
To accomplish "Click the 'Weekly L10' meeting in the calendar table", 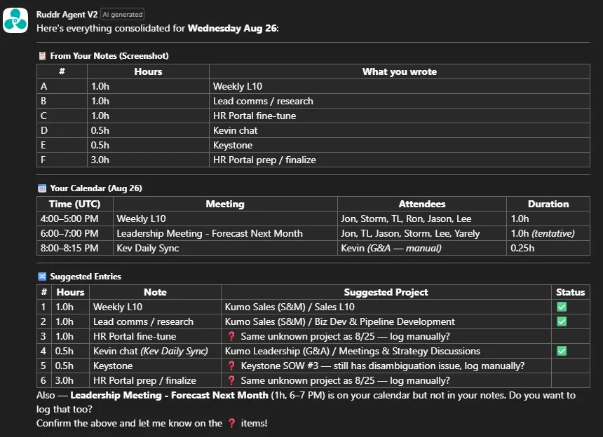I will coord(225,218).
